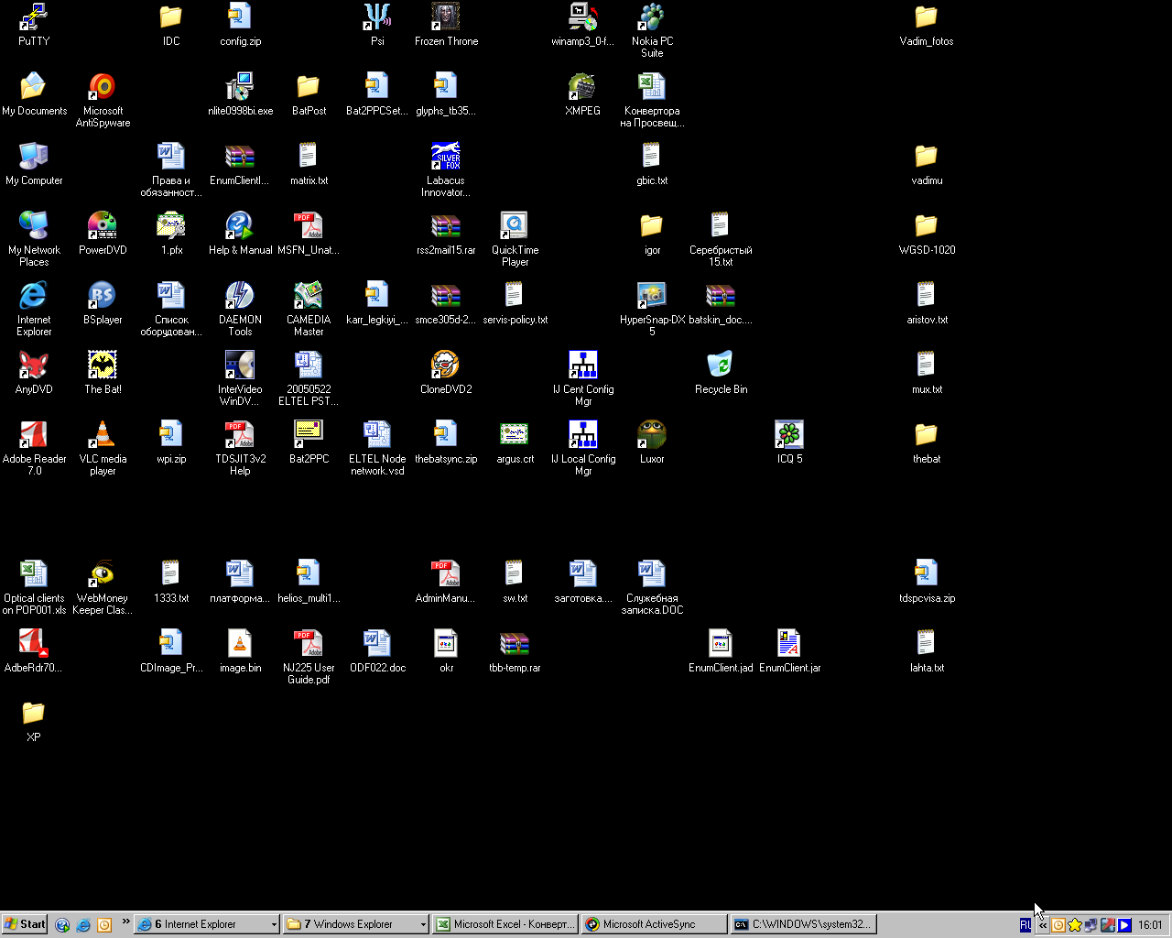Click the VLC media player icon
The height and width of the screenshot is (938, 1172).
click(103, 435)
